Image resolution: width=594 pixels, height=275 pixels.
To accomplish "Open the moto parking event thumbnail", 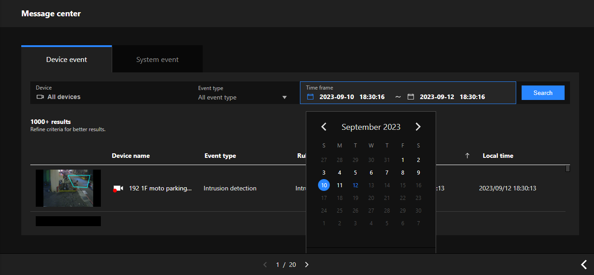I will [68, 188].
